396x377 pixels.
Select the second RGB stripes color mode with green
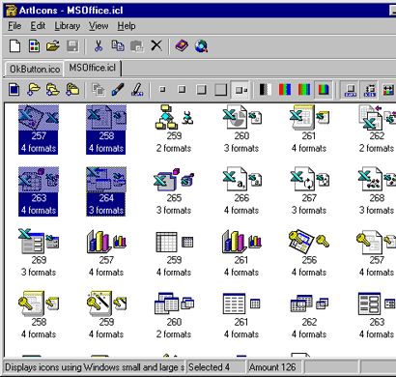[304, 90]
